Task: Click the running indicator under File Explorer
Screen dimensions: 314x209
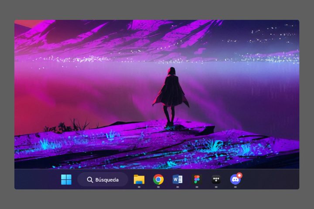Action: [x=139, y=187]
